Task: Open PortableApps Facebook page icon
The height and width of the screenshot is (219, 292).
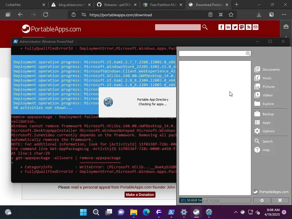Action: [221, 27]
